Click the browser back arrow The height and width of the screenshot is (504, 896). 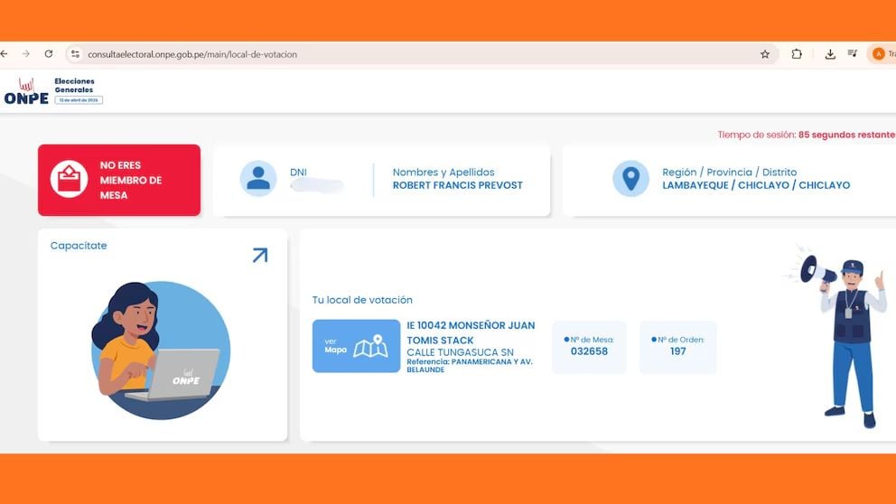5,54
